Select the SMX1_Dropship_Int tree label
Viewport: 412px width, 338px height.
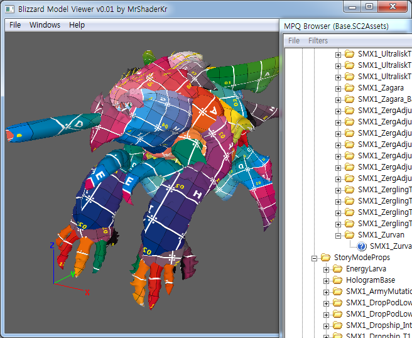(x=379, y=325)
